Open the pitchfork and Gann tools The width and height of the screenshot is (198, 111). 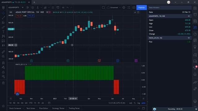[3, 23]
